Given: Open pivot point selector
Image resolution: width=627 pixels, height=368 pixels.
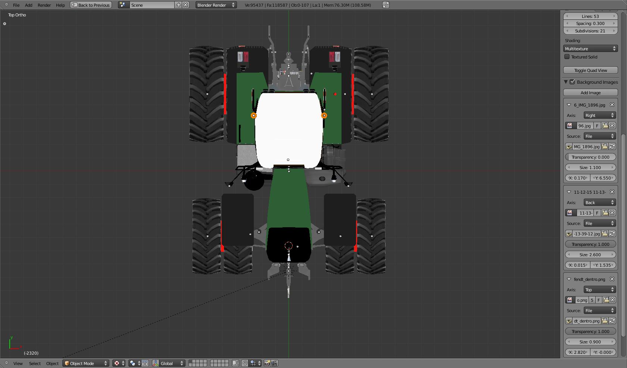Looking at the screenshot, I should (x=135, y=364).
